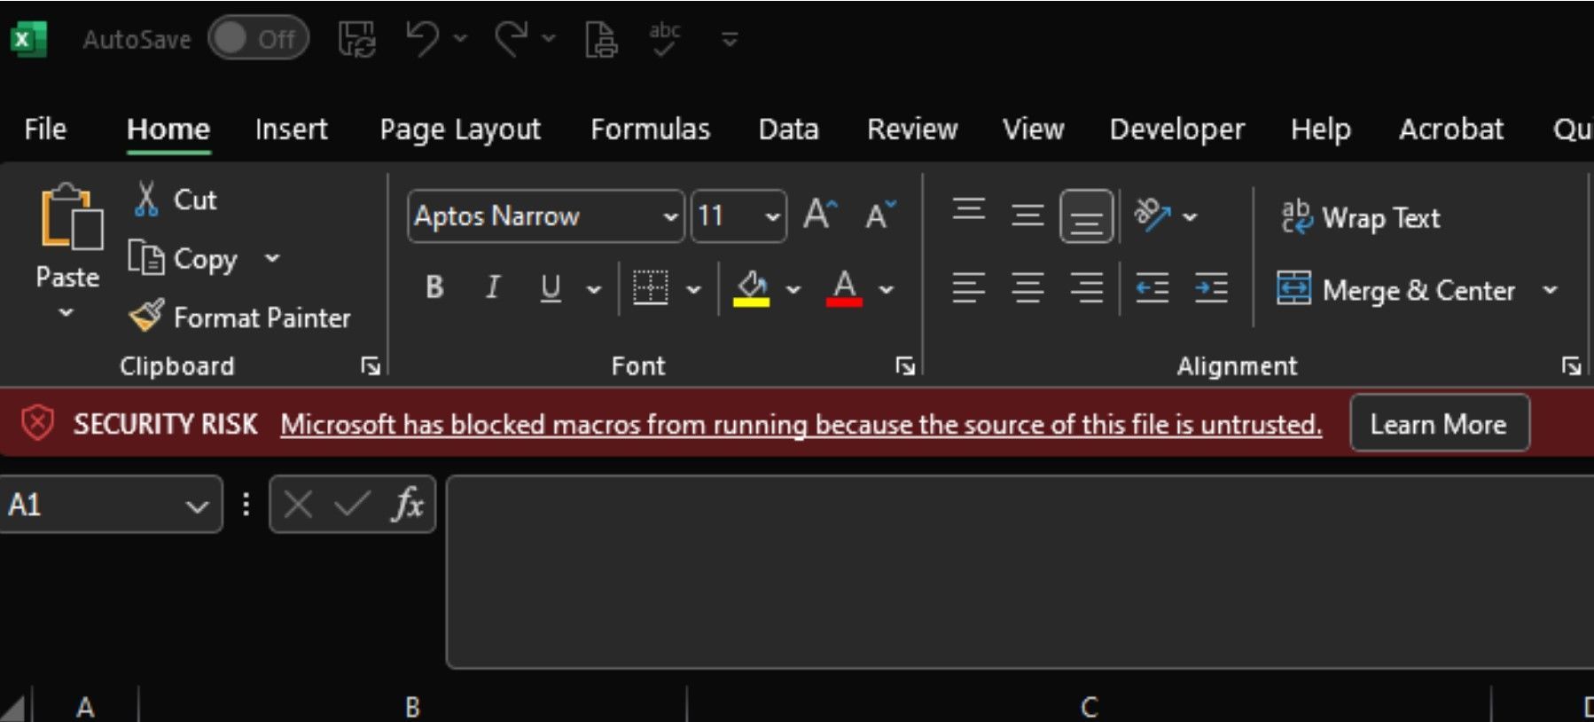Open the File tab

45,129
